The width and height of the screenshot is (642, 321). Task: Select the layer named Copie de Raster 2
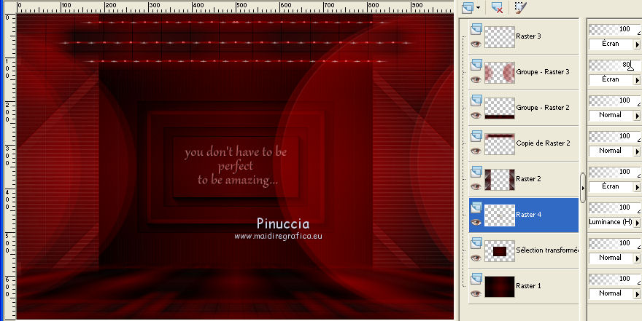[543, 143]
